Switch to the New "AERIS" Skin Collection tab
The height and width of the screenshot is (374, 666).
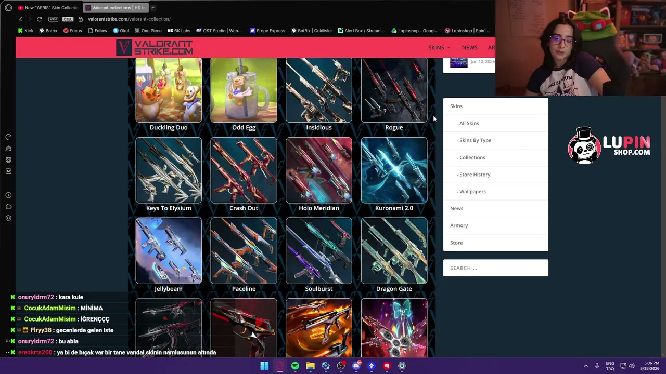(48, 8)
